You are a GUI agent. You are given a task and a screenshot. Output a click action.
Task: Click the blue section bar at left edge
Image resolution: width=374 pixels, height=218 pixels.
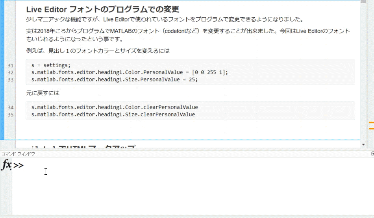click(2, 71)
